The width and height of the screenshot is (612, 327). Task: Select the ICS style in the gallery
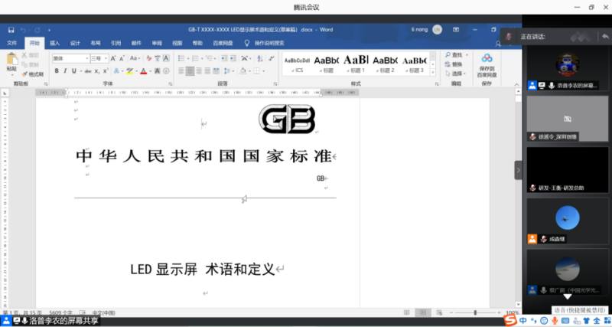click(297, 64)
